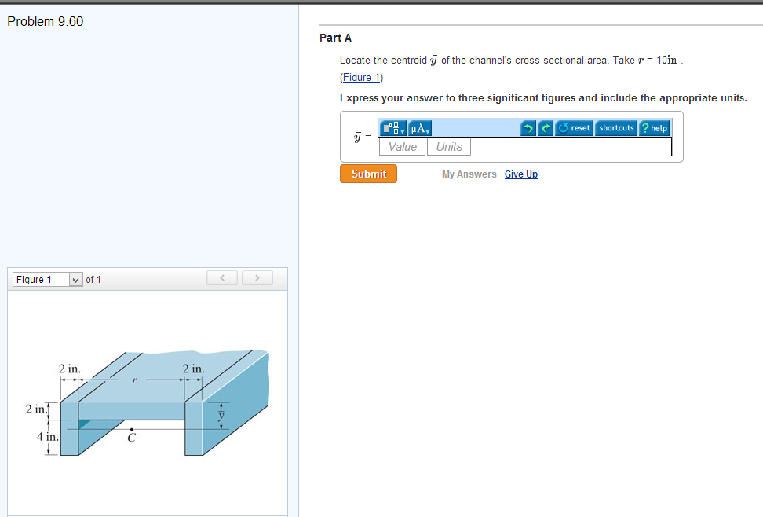The image size is (763, 517).
Task: Open the templates symbol palette icon
Action: coord(392,128)
